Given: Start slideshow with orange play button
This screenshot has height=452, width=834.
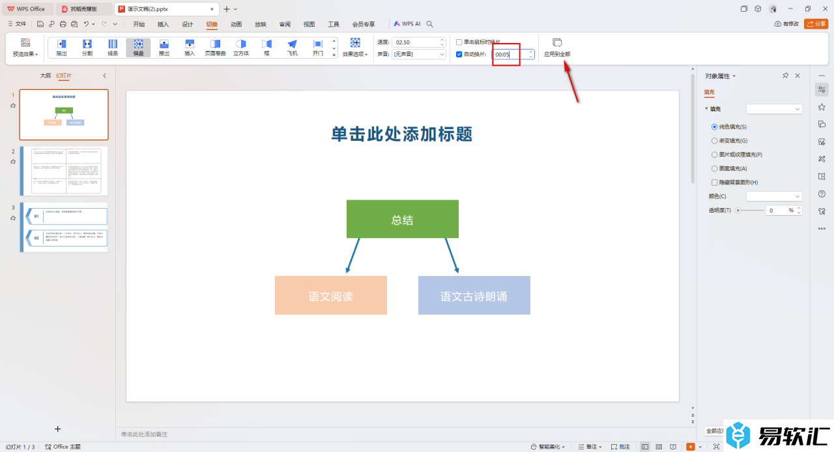Looking at the screenshot, I should (691, 447).
